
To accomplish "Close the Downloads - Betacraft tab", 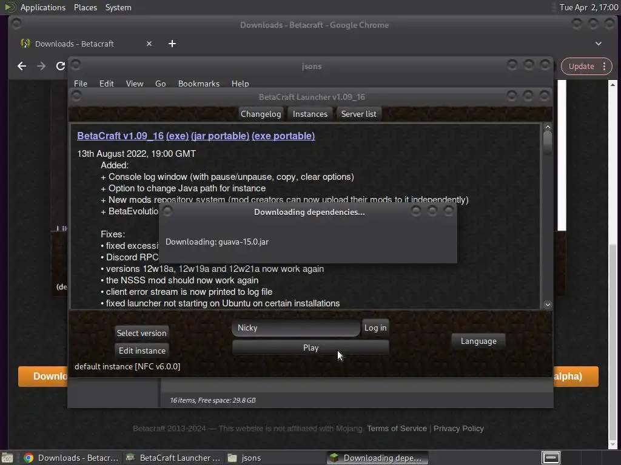I will [149, 44].
